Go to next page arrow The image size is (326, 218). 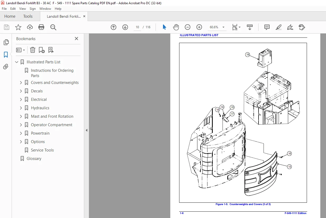pos(125,27)
